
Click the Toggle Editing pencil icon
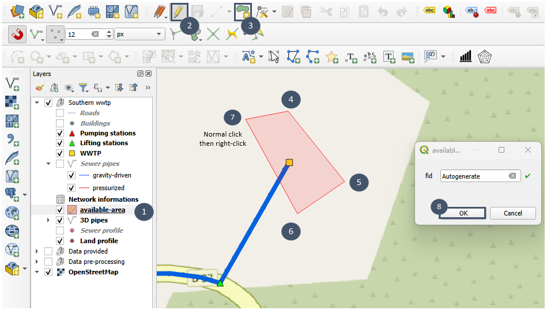(x=179, y=12)
